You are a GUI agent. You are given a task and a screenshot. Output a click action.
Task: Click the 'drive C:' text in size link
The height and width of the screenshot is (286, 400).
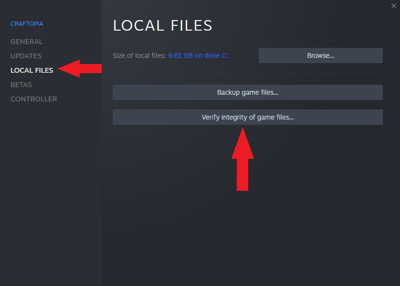click(x=217, y=55)
